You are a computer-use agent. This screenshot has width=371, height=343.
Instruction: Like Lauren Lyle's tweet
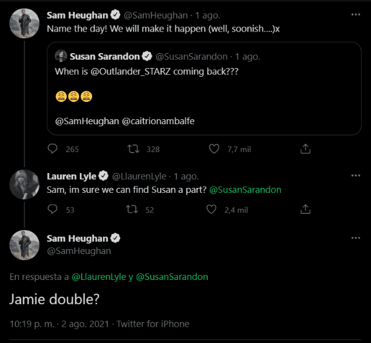click(x=214, y=210)
